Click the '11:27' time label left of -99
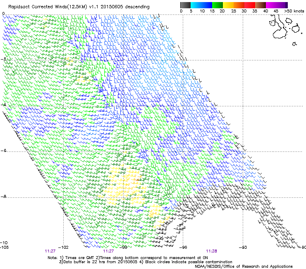This screenshot has width=306, height=269. tap(108, 251)
